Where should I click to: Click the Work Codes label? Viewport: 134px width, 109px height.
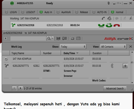99,81
